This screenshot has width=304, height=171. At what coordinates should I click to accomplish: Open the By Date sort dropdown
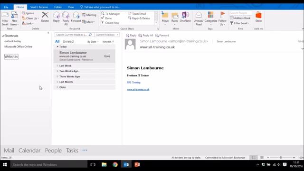tap(93, 42)
